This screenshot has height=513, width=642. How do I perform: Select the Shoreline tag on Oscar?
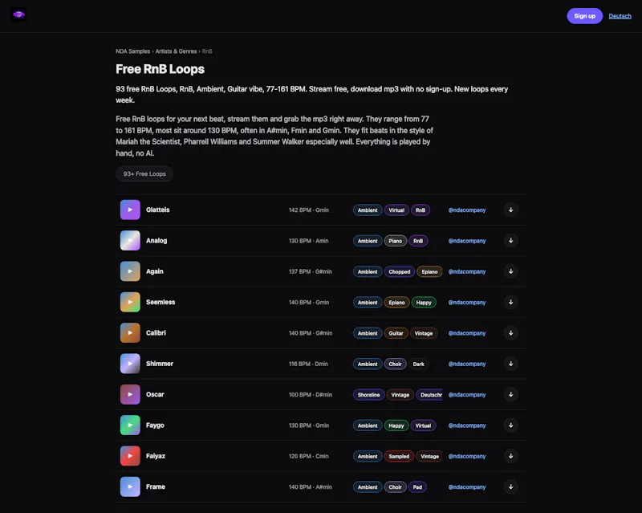click(368, 394)
